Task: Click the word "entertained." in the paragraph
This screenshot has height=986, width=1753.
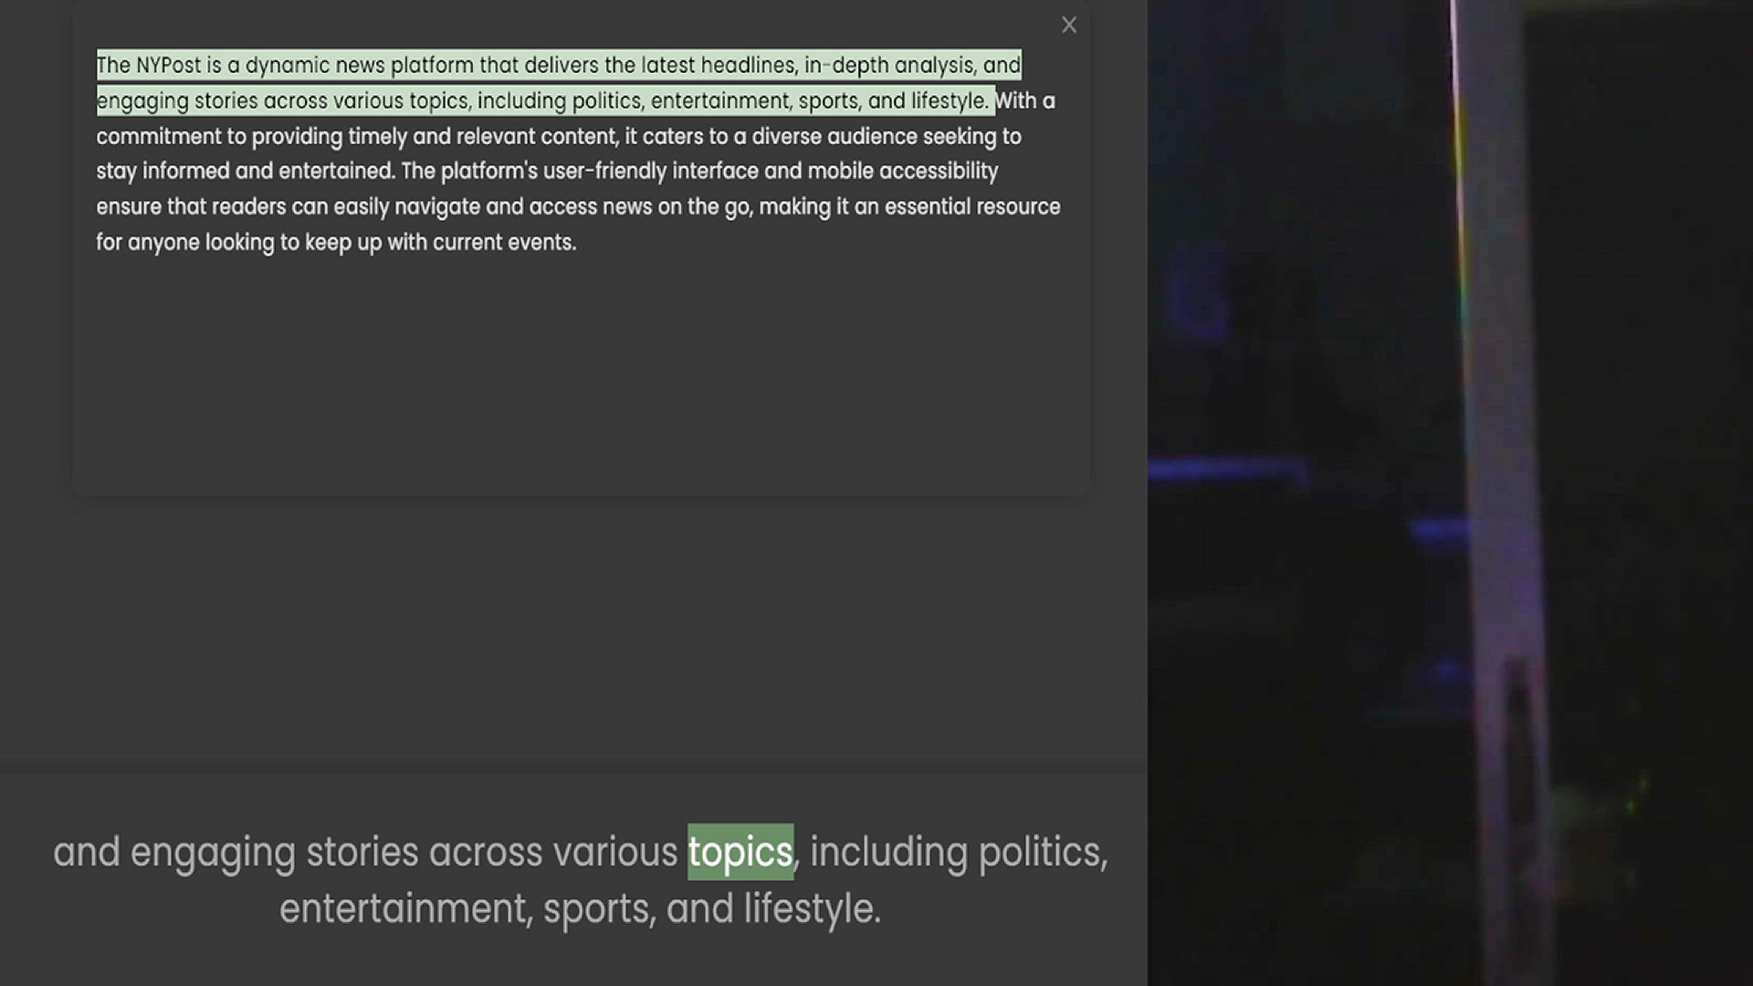Action: tap(336, 172)
